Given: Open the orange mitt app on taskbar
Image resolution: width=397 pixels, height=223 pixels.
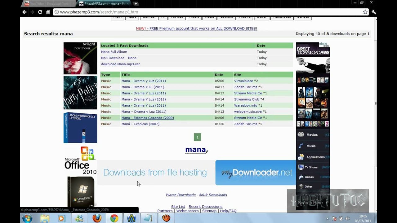Looking at the screenshot, I should [166, 218].
